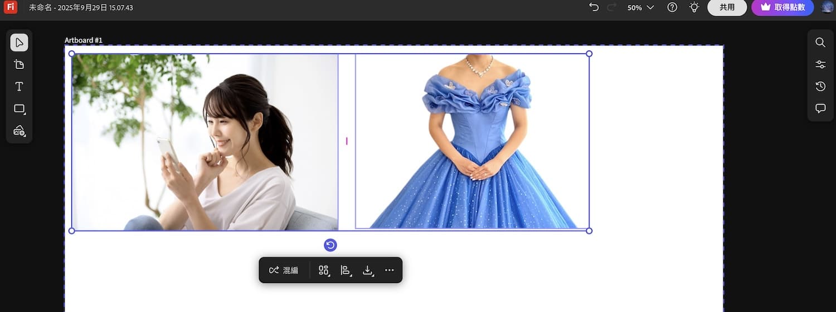Click the 混編 remix button

coord(284,270)
